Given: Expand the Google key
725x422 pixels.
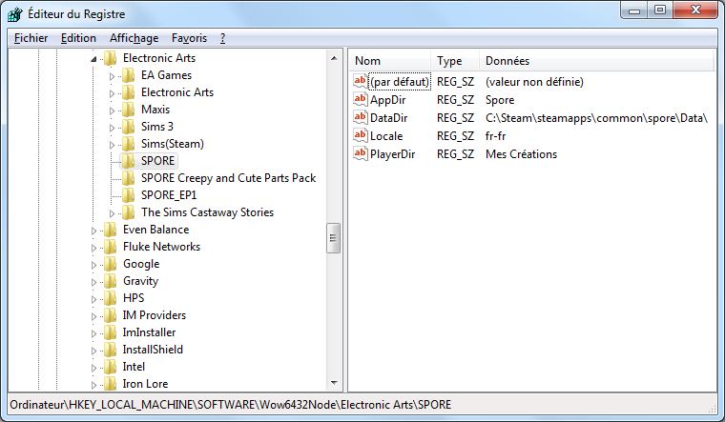Looking at the screenshot, I should [93, 265].
